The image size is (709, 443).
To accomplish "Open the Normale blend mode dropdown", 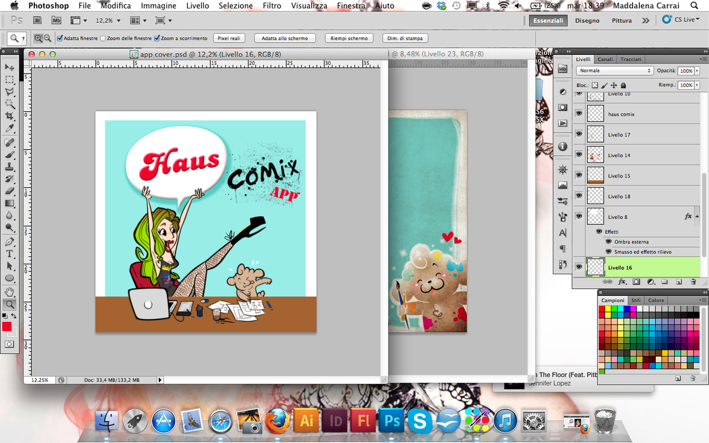I will point(615,71).
